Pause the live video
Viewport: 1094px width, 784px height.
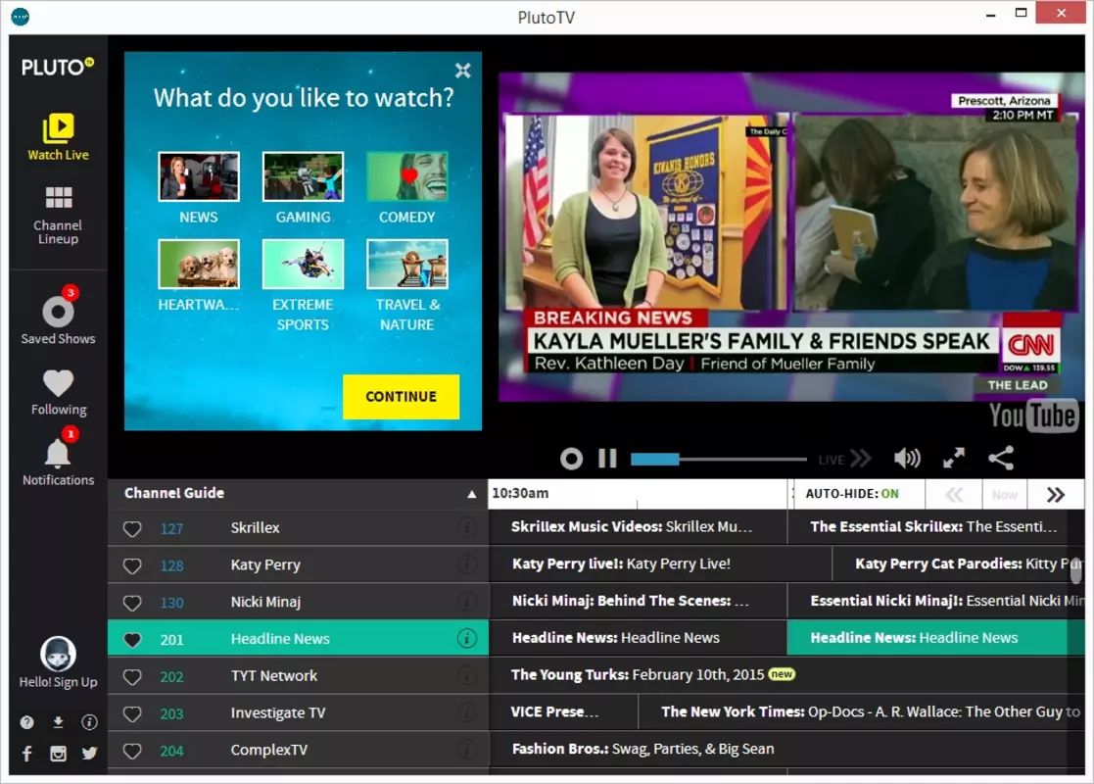click(x=607, y=459)
